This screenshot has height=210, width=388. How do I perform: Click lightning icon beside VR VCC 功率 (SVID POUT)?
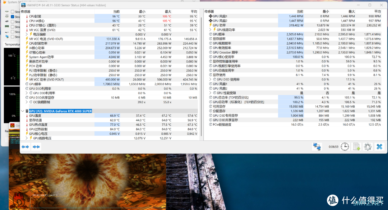pos(27,79)
